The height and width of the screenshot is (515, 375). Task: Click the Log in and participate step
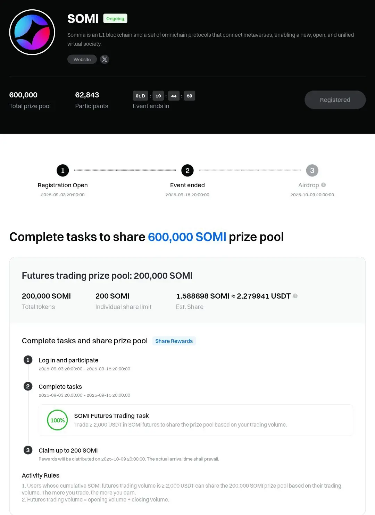(68, 360)
